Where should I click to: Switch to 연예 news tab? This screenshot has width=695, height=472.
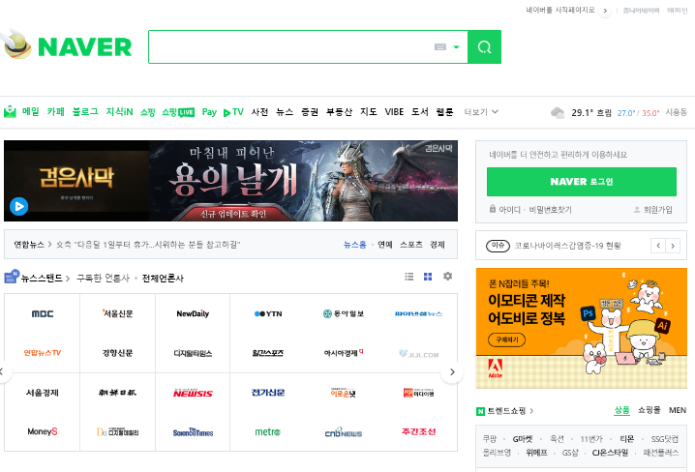385,245
